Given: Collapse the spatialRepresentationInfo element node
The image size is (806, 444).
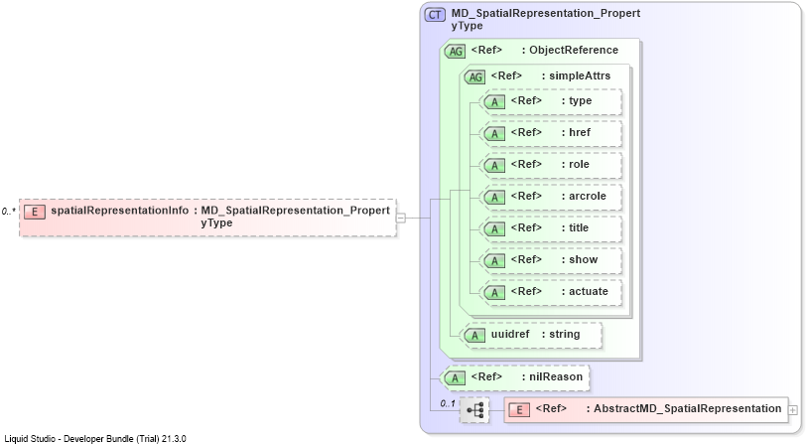Looking at the screenshot, I should click(x=400, y=218).
